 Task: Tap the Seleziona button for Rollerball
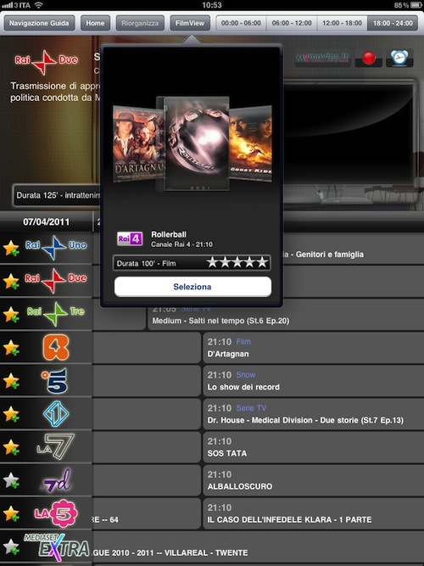[192, 287]
